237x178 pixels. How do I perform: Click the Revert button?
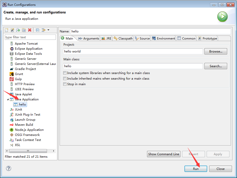194,154
